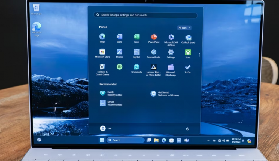Open the Dell user account menu
279x161 pixels.
103,128
